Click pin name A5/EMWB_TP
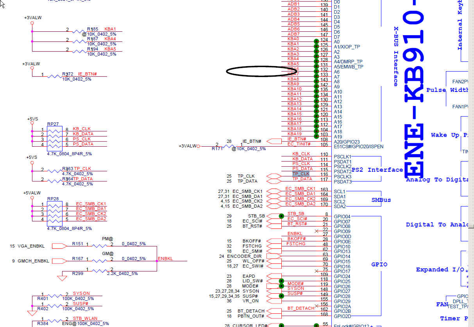Viewport: 474px width, 327px height. [349, 67]
